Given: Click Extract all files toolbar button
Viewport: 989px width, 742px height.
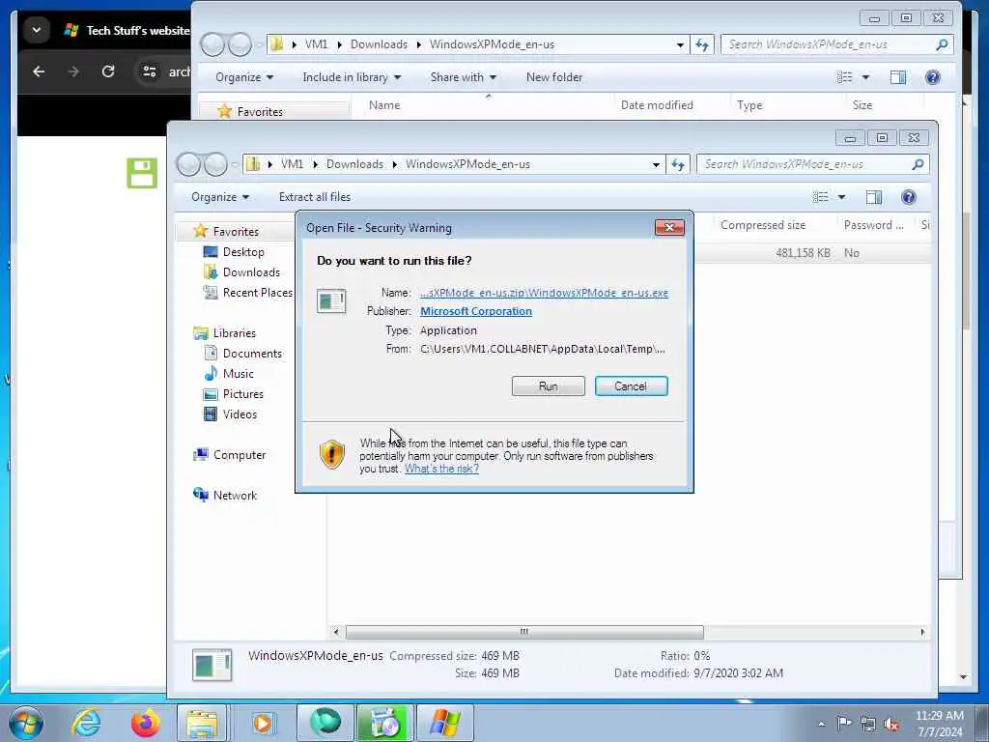Looking at the screenshot, I should tap(315, 197).
